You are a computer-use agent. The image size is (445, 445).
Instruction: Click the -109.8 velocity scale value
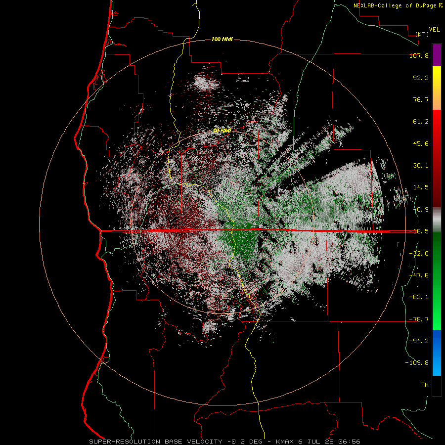[x=417, y=363]
